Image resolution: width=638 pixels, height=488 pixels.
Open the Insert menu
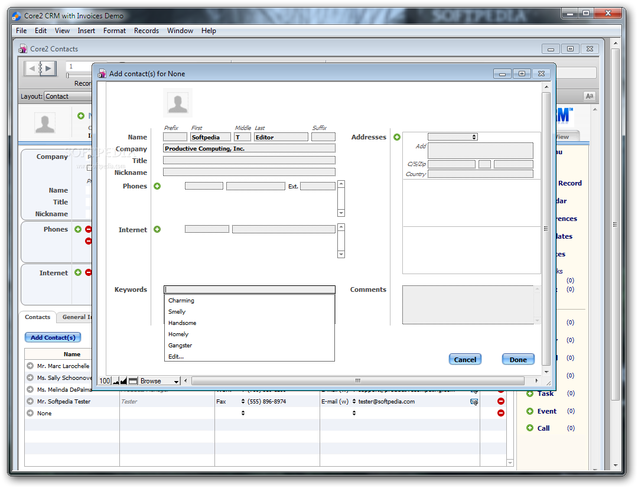click(86, 31)
